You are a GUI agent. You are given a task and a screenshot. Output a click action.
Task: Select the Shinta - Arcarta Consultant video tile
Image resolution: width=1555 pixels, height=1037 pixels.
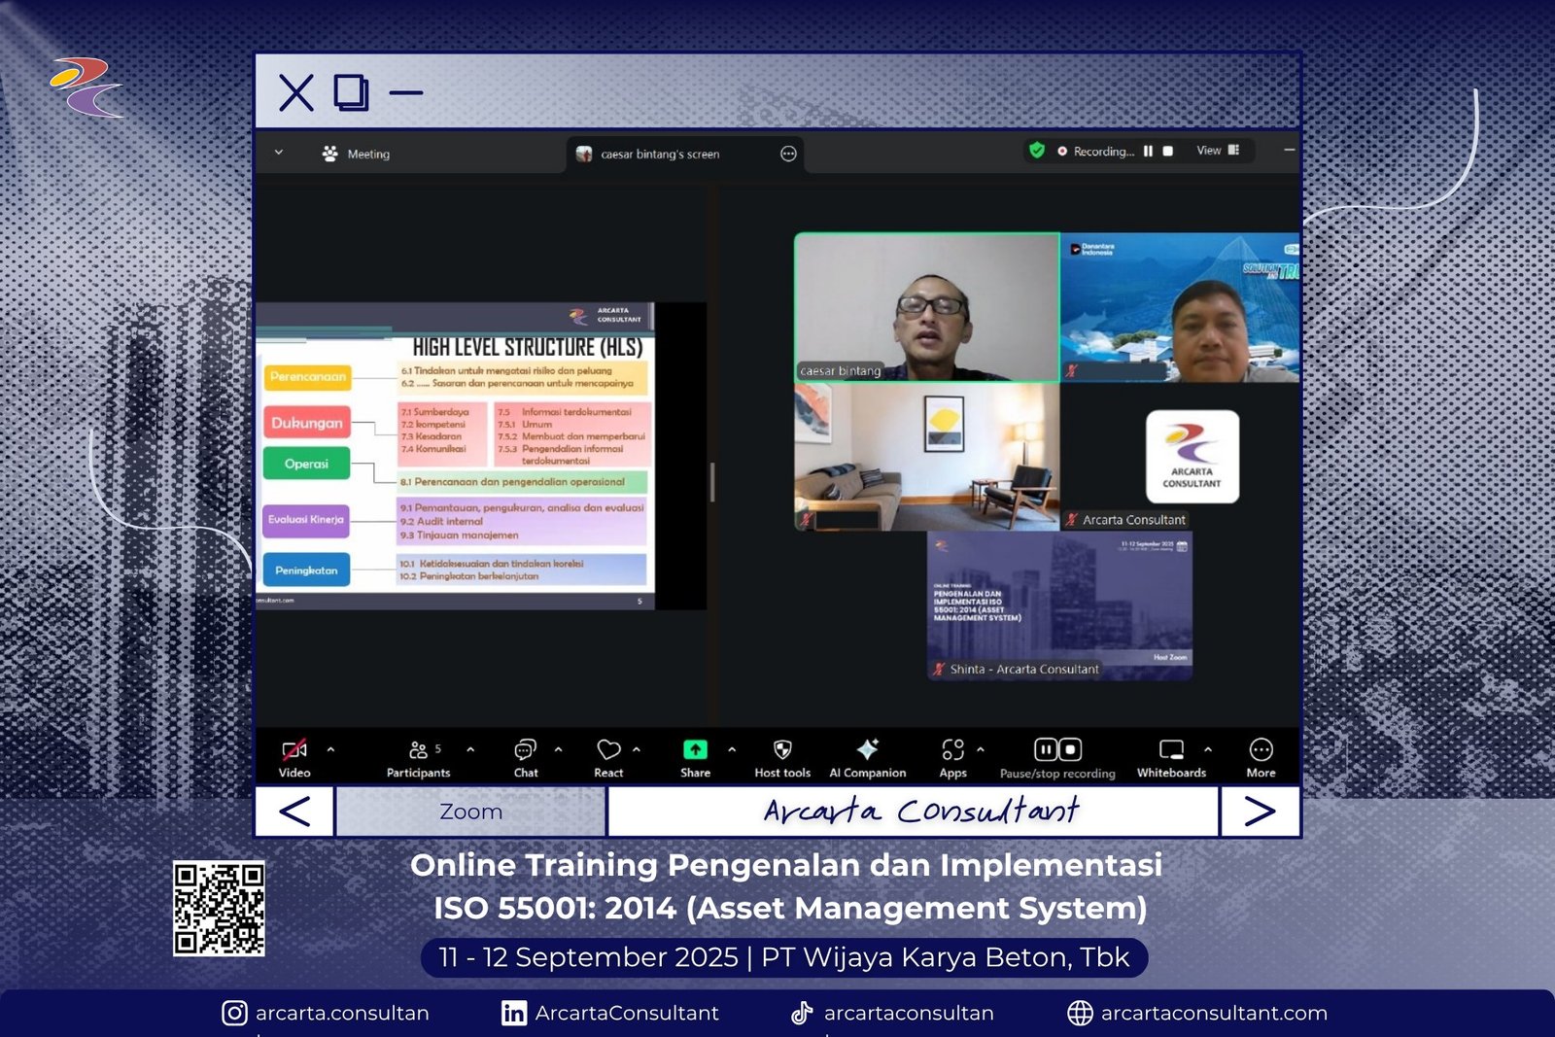[x=1059, y=605]
